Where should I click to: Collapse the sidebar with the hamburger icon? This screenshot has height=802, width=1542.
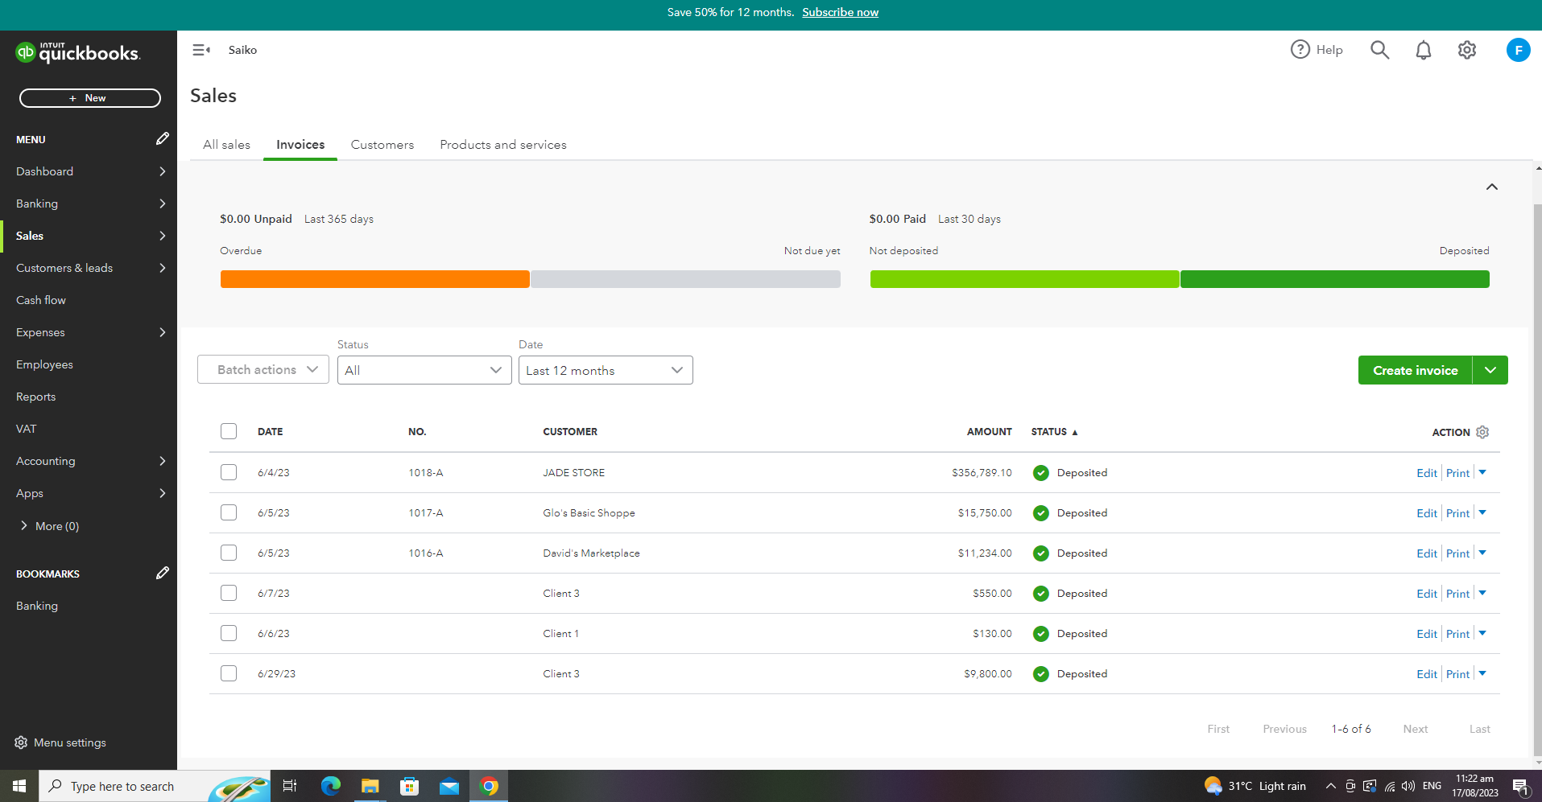pos(201,50)
